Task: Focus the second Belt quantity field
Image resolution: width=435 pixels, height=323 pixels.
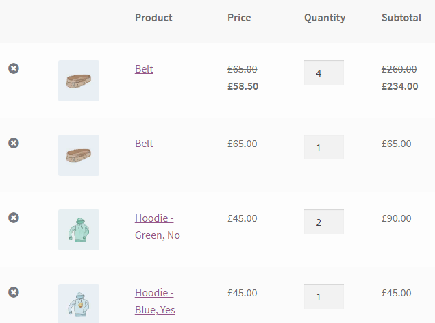Action: click(324, 147)
